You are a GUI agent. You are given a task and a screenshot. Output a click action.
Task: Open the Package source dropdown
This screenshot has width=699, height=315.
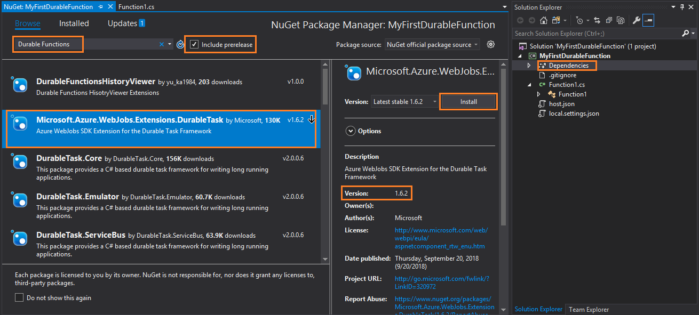[x=432, y=45]
